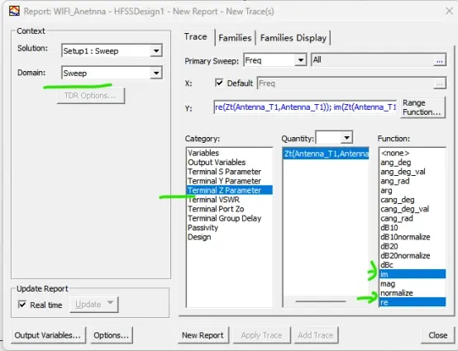This screenshot has height=351, width=458.
Task: Open the Range Function dialog
Action: pos(422,107)
